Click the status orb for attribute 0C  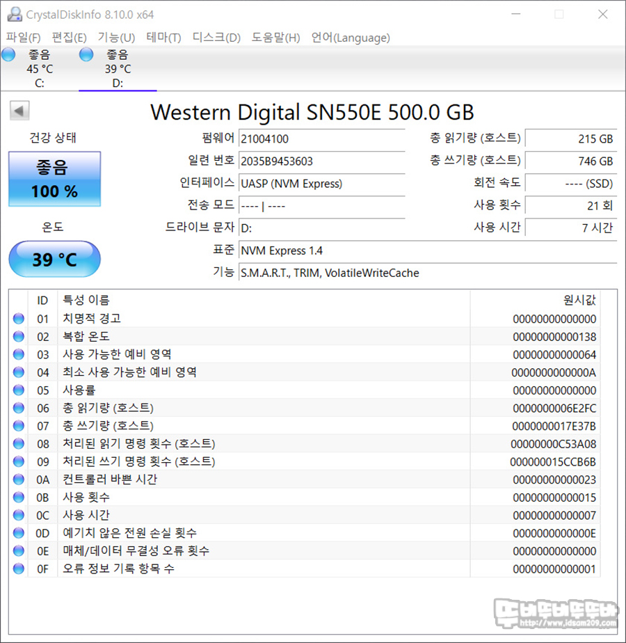point(19,515)
